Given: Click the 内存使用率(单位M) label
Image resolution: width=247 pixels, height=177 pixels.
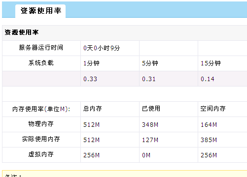Looking at the screenshot, I should (41, 109).
